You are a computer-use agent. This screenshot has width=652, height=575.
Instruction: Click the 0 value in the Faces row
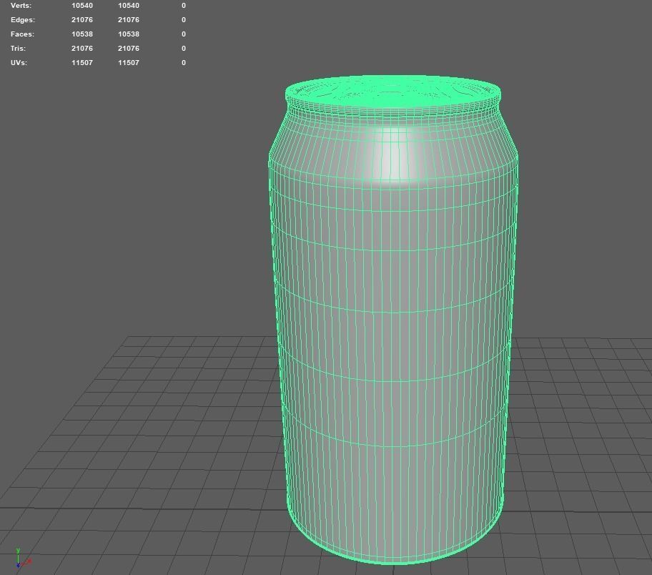click(183, 34)
